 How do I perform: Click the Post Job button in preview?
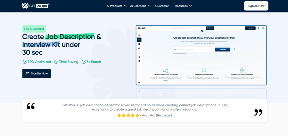[x=250, y=28]
